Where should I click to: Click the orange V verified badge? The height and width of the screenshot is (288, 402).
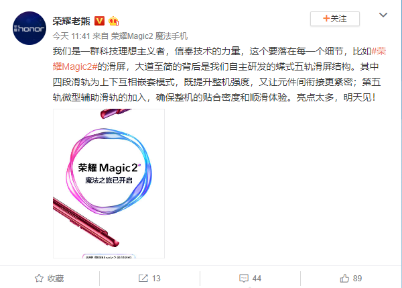tap(99, 21)
